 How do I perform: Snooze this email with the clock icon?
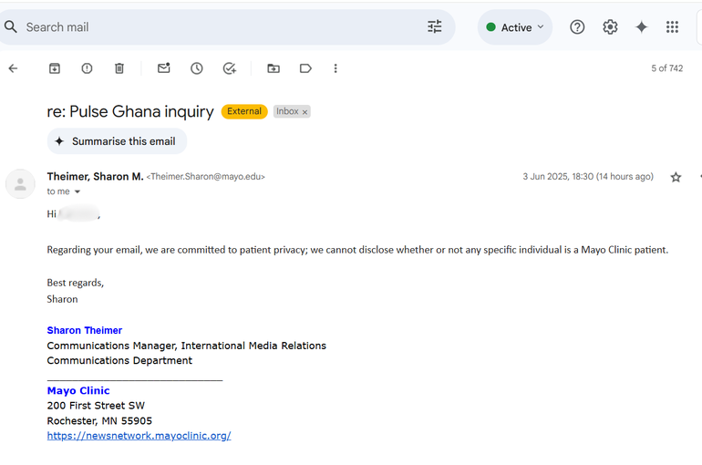(x=197, y=68)
